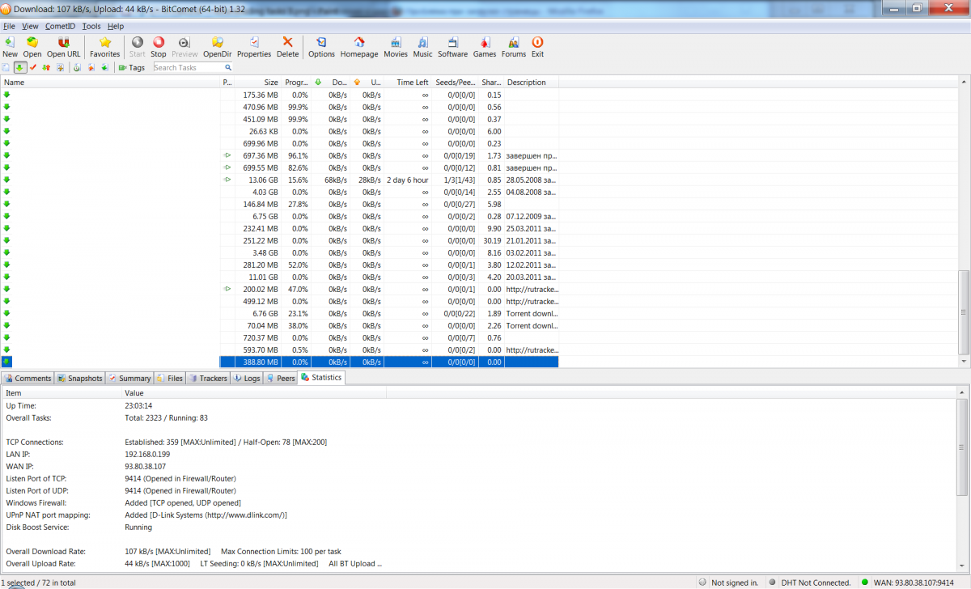Toggle the all-tasks filter page icon
Screen dimensions: 971x589
(x=6, y=68)
